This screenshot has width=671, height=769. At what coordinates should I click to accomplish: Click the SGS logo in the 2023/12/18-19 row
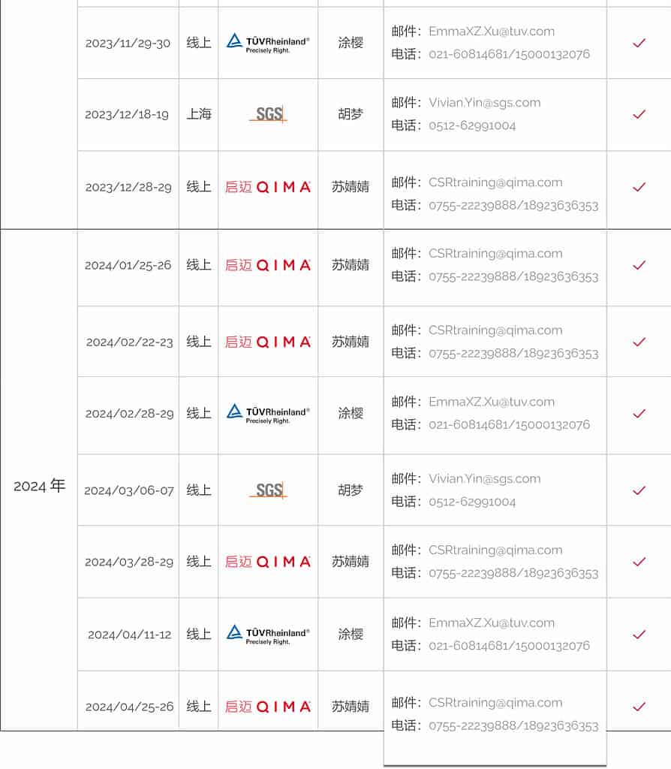coord(268,114)
